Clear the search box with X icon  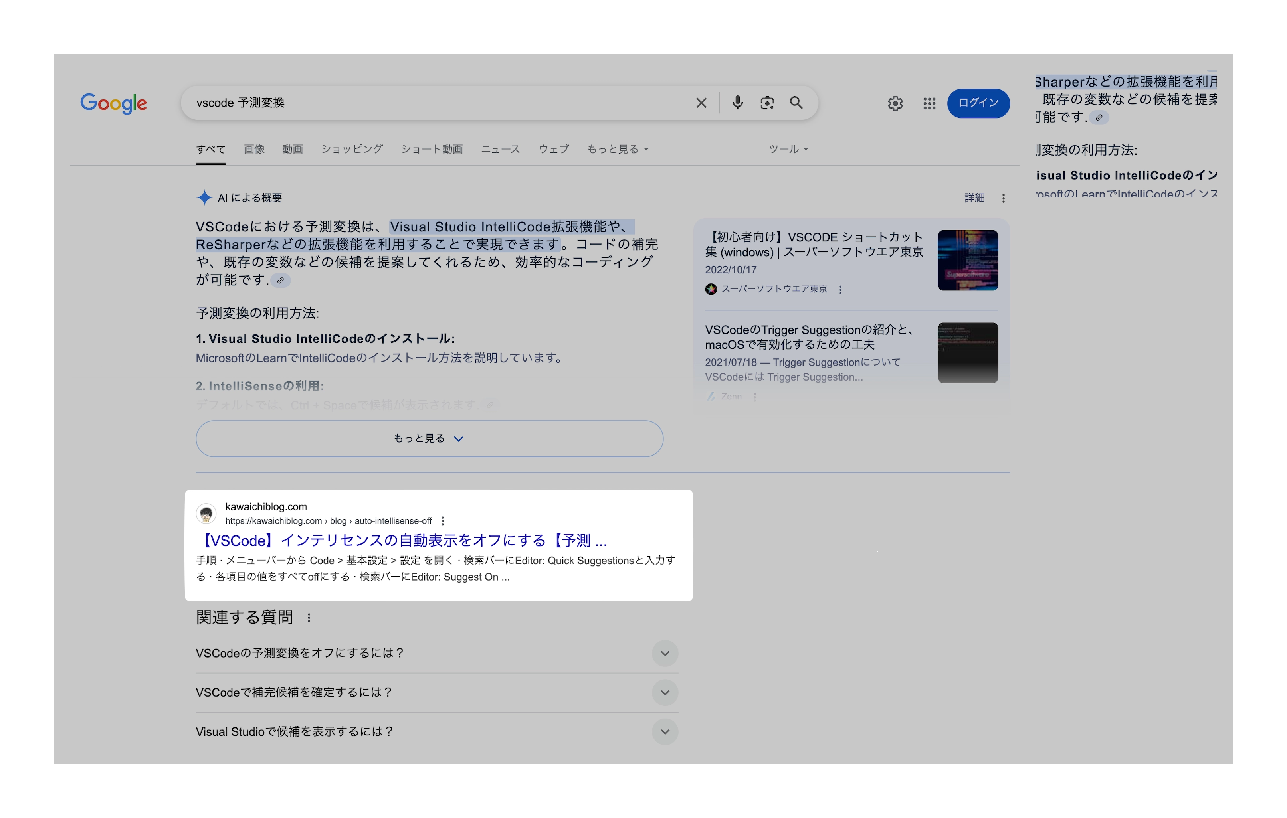701,103
